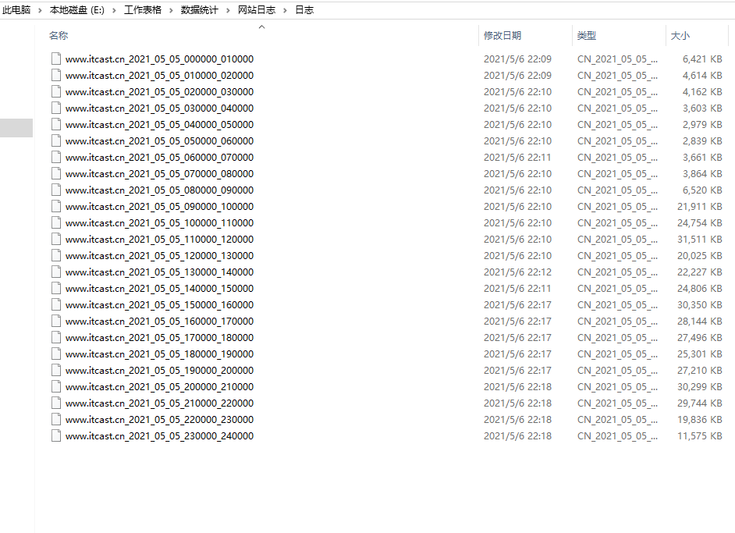
Task: Go to 此电脑 in address bar
Action: click(x=16, y=10)
